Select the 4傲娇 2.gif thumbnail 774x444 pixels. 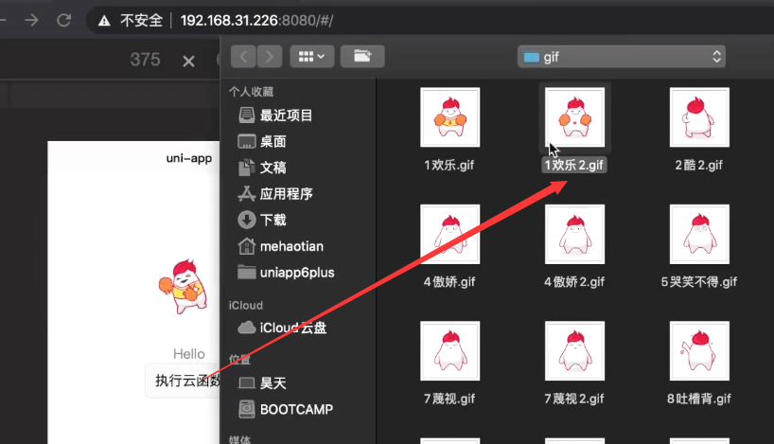click(x=574, y=234)
